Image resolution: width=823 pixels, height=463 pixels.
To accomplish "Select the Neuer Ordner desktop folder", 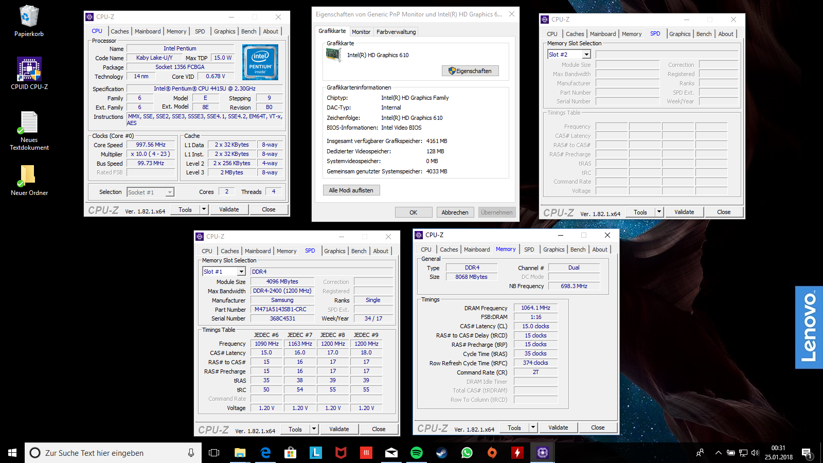I will 29,180.
